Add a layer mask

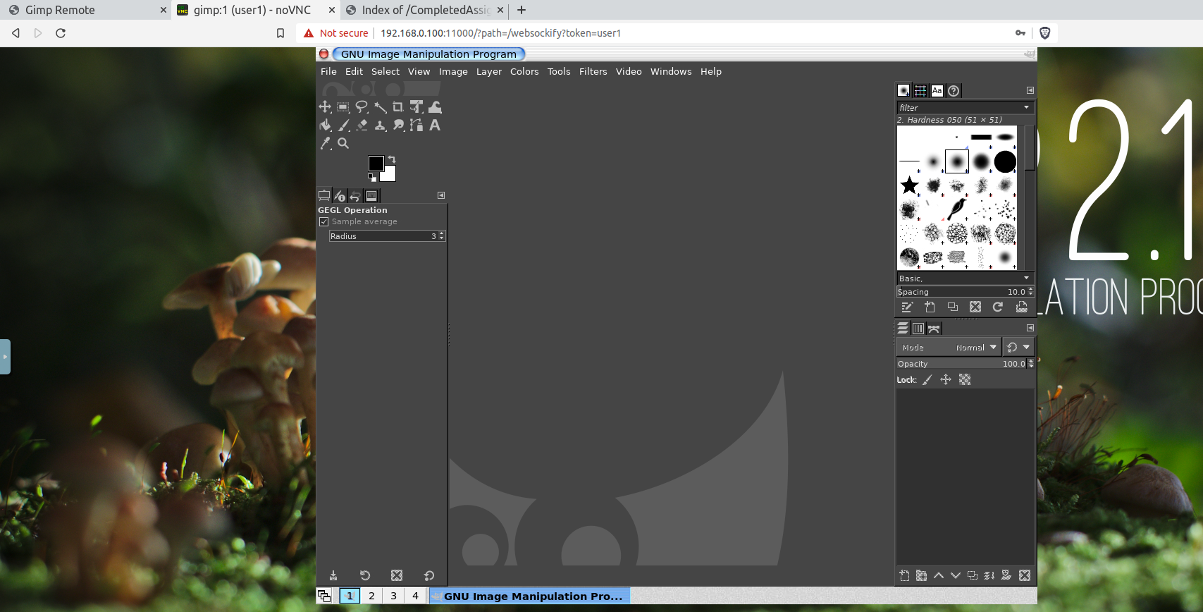pos(1006,575)
